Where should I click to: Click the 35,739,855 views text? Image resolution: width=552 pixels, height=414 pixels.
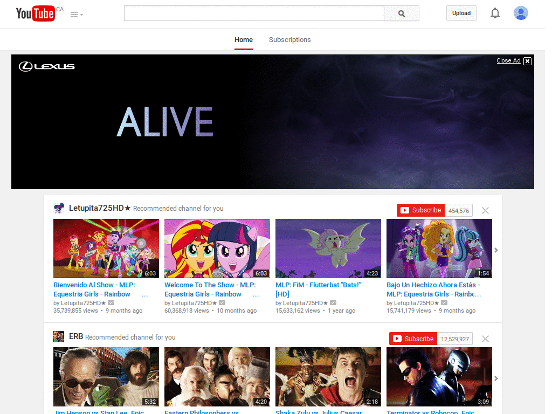[x=75, y=310]
